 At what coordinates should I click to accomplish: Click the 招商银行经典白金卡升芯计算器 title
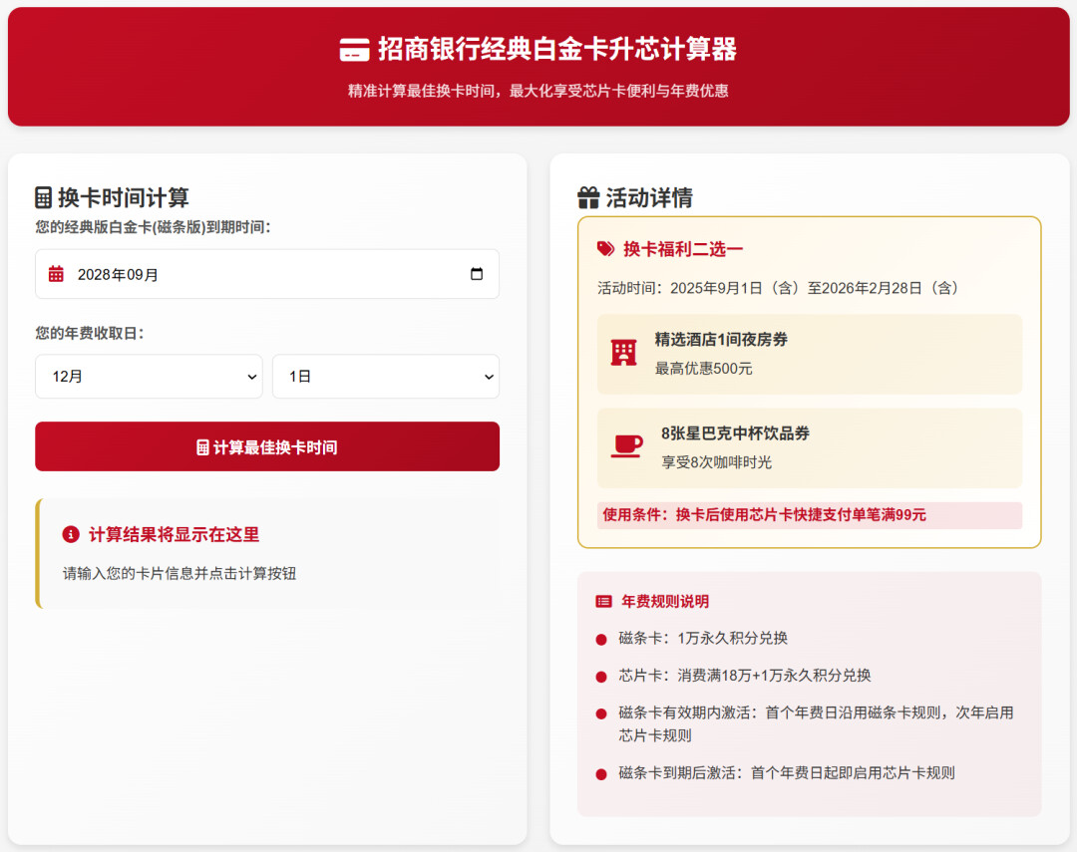coord(556,49)
